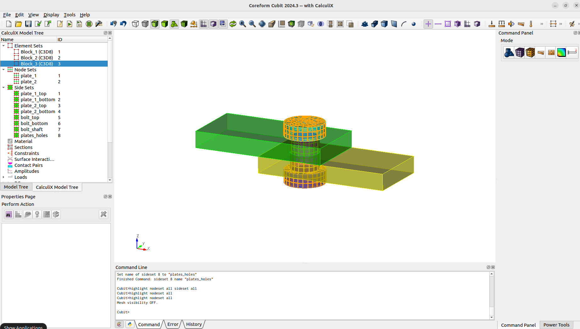Open the Tools menu
This screenshot has width=580, height=329.
tap(70, 15)
